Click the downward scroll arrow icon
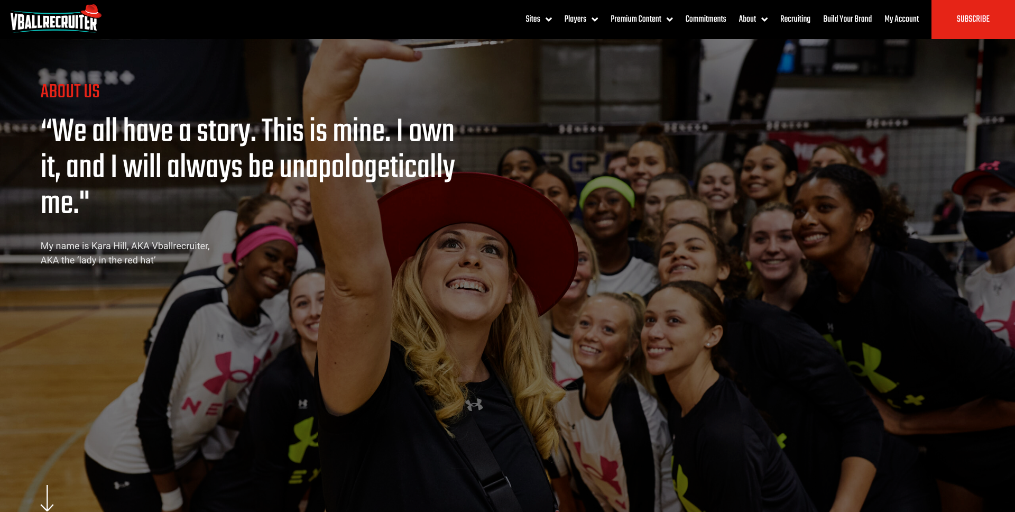This screenshot has width=1015, height=512. point(47,498)
